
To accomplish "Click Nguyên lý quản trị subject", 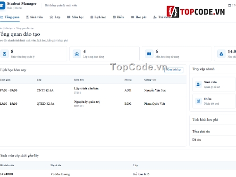I will [x=87, y=102].
